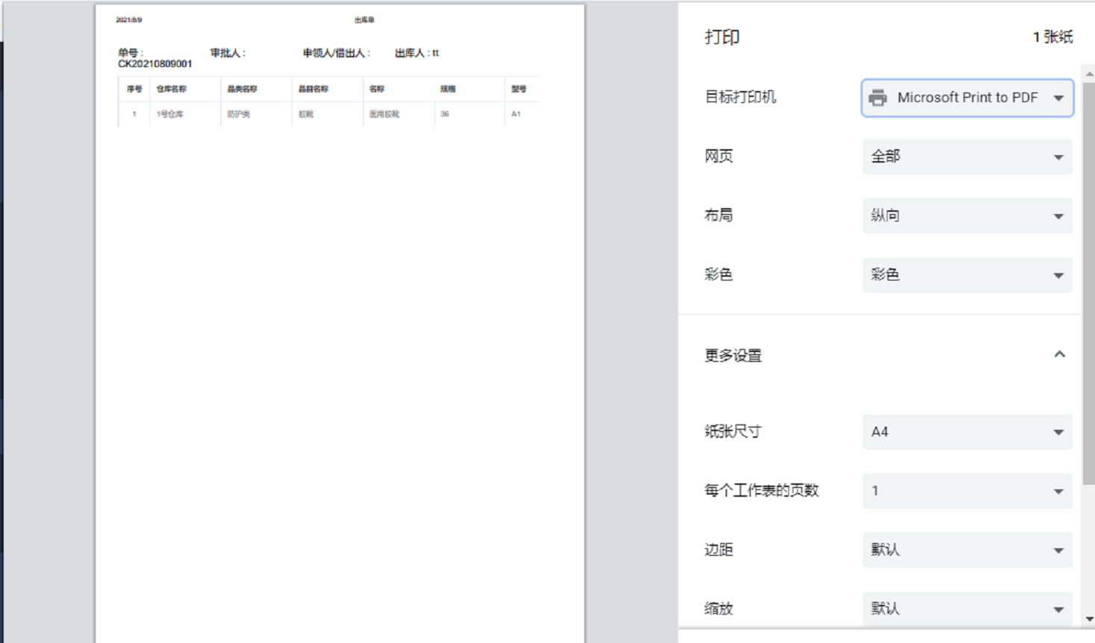Click the 打印 dialog title

coord(722,37)
